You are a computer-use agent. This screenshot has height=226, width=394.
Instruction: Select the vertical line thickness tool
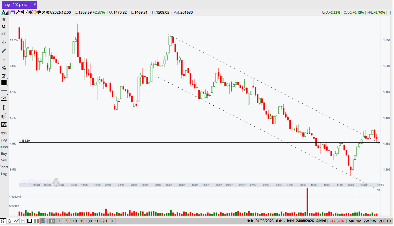click(4, 108)
